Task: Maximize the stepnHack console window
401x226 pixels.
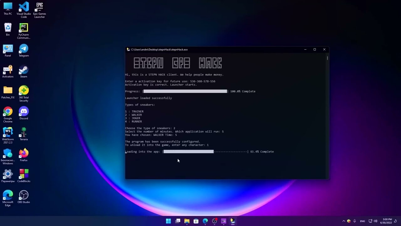Action: [315, 49]
